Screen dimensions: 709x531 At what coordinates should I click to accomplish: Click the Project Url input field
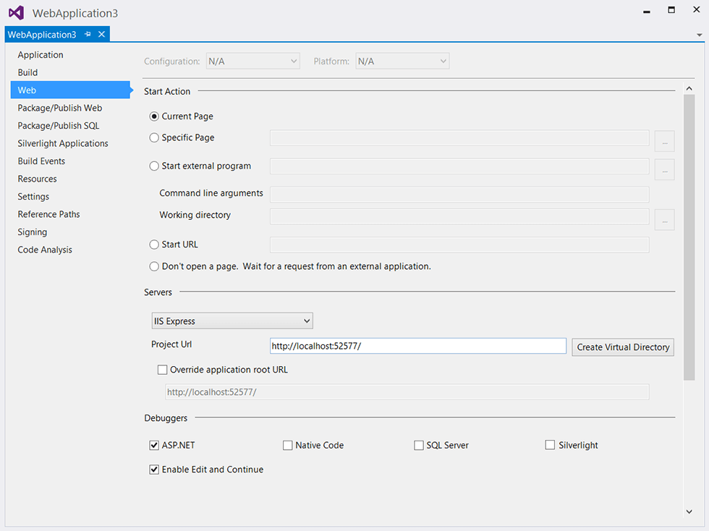point(418,346)
